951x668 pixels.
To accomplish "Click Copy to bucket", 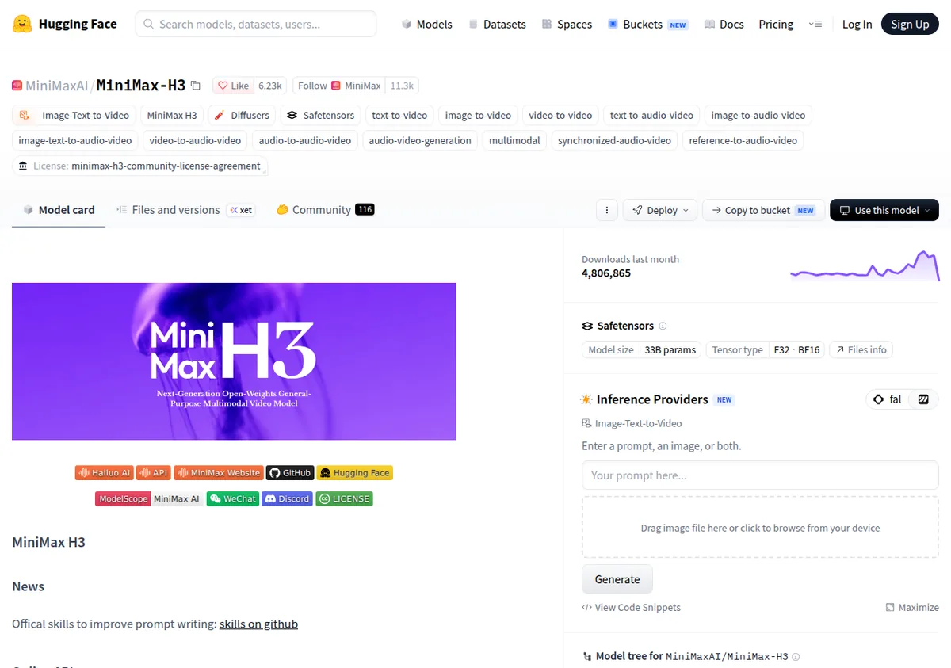I will [x=764, y=210].
